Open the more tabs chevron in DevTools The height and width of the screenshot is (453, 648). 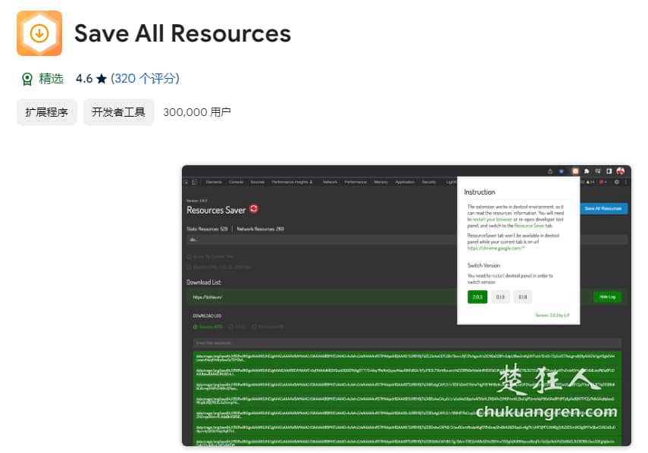click(455, 182)
